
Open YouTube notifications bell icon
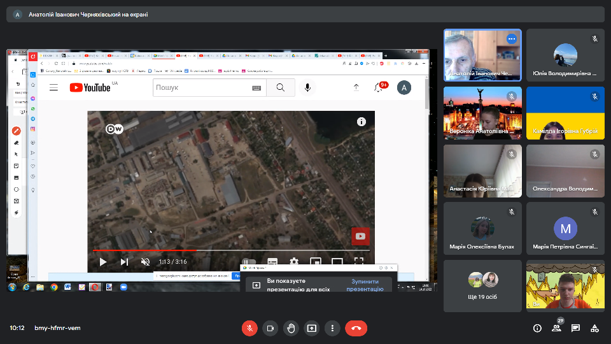379,88
